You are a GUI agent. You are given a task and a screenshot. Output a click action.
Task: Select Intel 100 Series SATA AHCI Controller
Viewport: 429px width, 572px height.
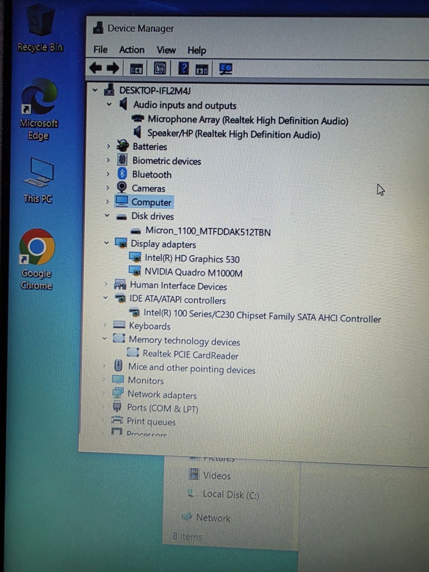262,316
